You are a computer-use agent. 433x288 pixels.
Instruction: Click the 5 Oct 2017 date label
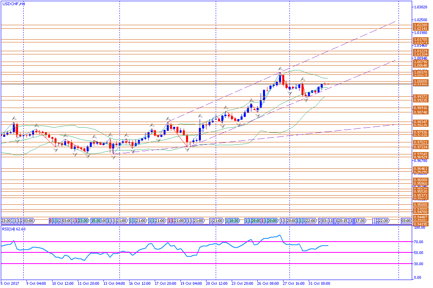tap(10, 284)
